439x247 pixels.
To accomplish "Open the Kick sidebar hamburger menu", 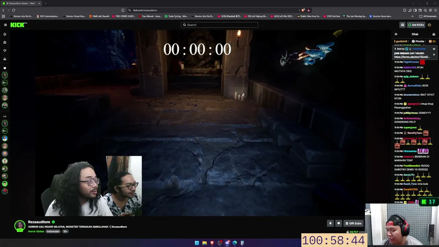I will click(x=5, y=25).
